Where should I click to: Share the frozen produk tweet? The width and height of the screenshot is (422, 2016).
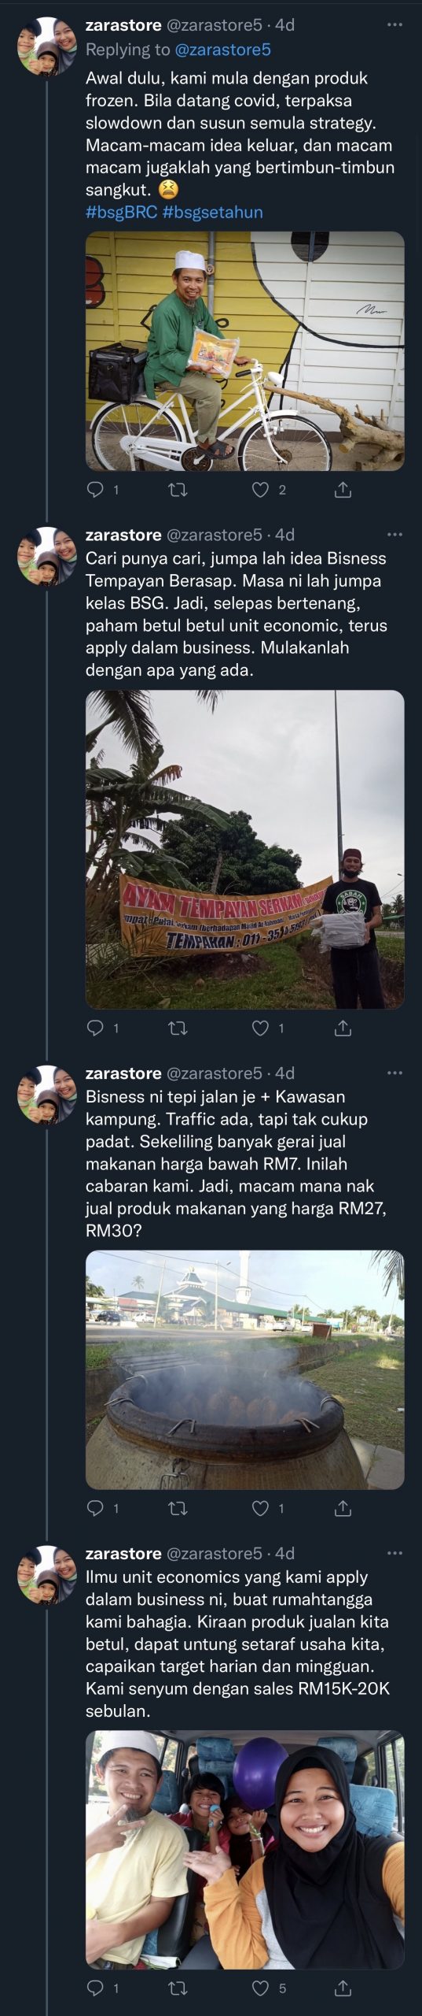click(343, 490)
